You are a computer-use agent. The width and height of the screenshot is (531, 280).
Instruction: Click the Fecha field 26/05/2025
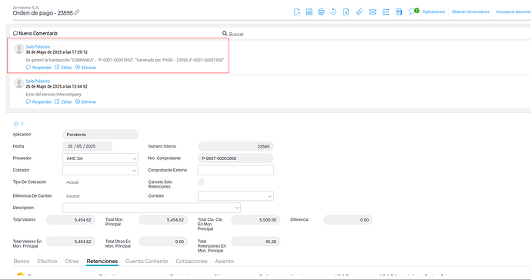point(88,146)
